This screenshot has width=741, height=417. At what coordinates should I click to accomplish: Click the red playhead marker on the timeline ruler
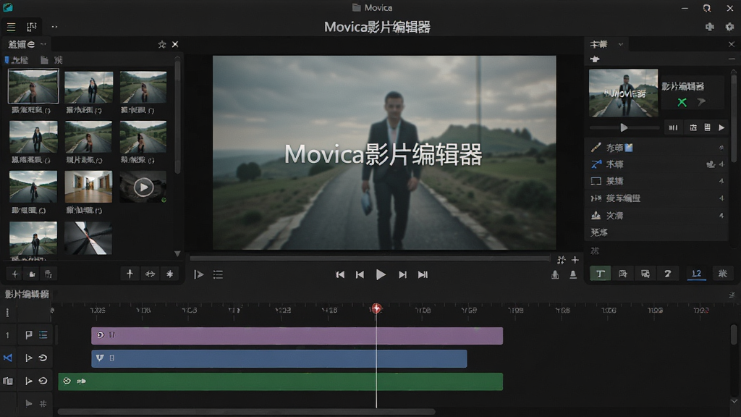pos(376,308)
